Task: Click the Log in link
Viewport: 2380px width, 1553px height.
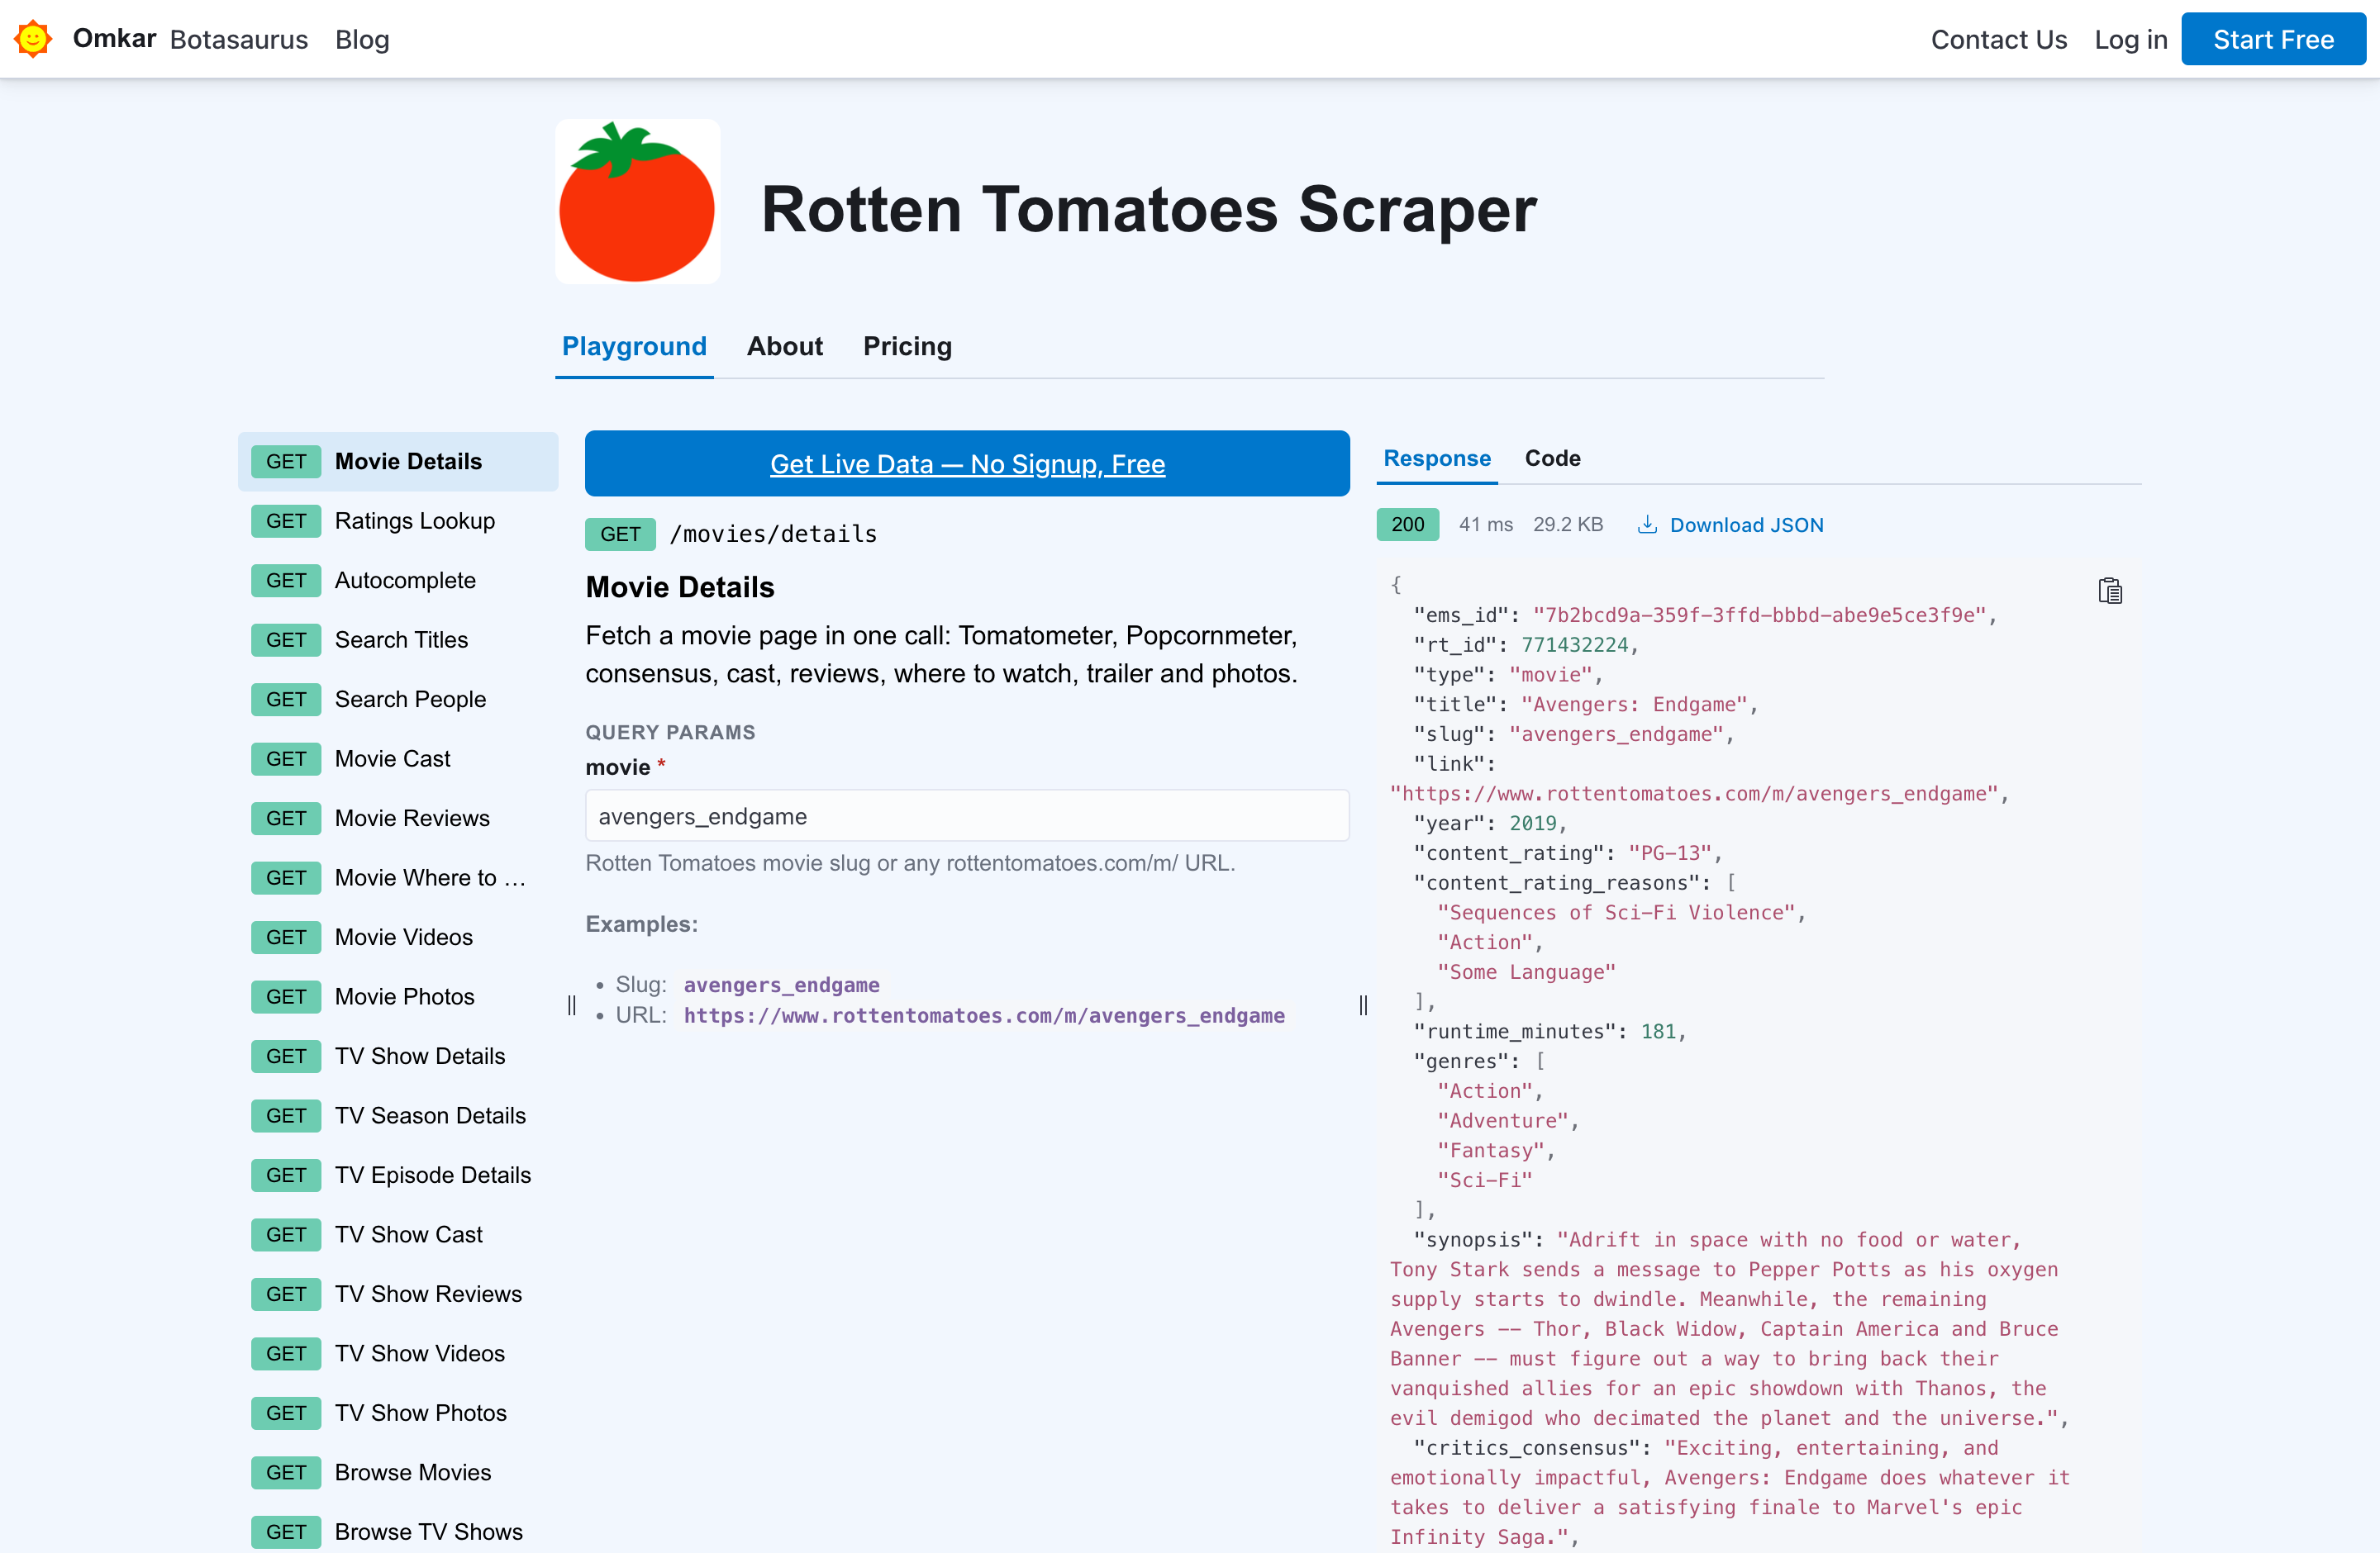Action: [x=2130, y=39]
